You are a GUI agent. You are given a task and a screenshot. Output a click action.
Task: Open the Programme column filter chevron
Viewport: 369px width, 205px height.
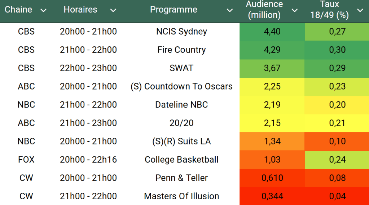[229, 10]
